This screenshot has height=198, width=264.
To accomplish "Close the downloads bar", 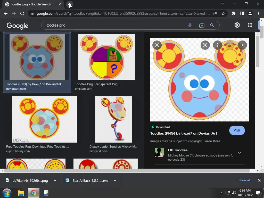I will [259, 180].
